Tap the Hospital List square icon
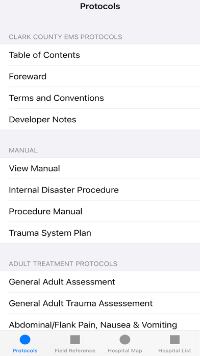The height and width of the screenshot is (356, 200). [174, 340]
